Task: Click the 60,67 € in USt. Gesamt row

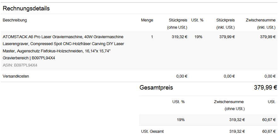Action: pyautogui.click(x=269, y=131)
